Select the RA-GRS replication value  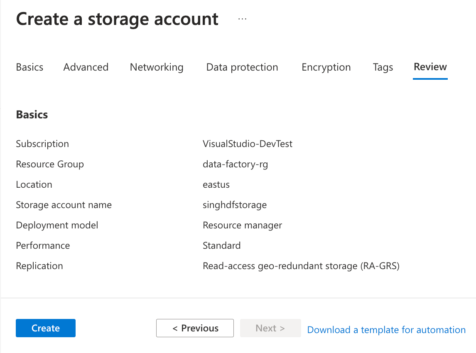pyautogui.click(x=301, y=266)
